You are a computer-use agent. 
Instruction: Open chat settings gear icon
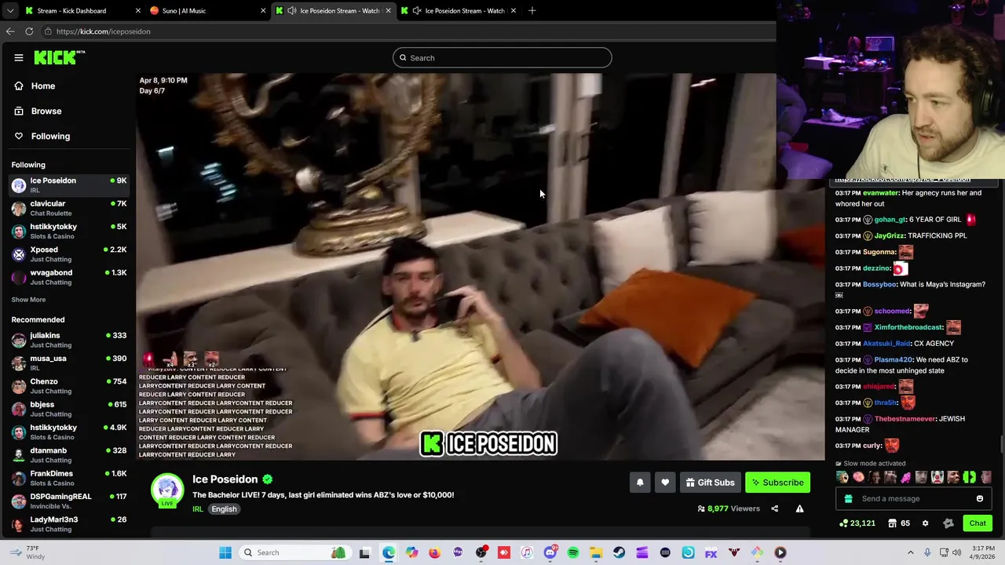click(x=925, y=523)
